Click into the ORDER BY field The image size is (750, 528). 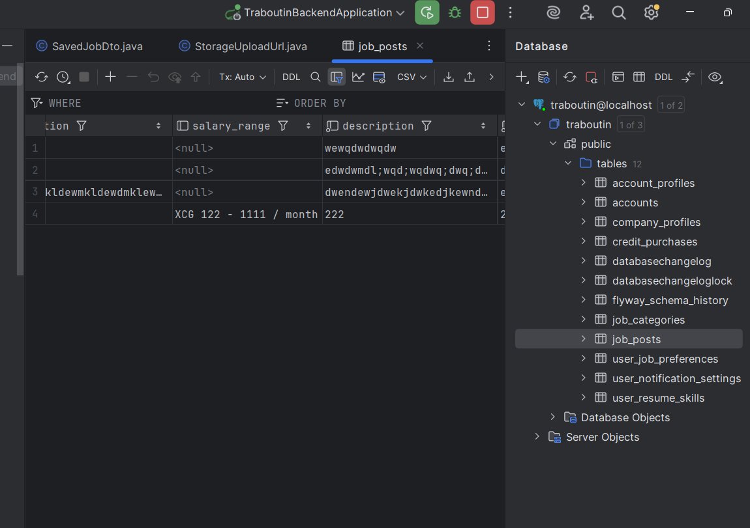coord(389,103)
